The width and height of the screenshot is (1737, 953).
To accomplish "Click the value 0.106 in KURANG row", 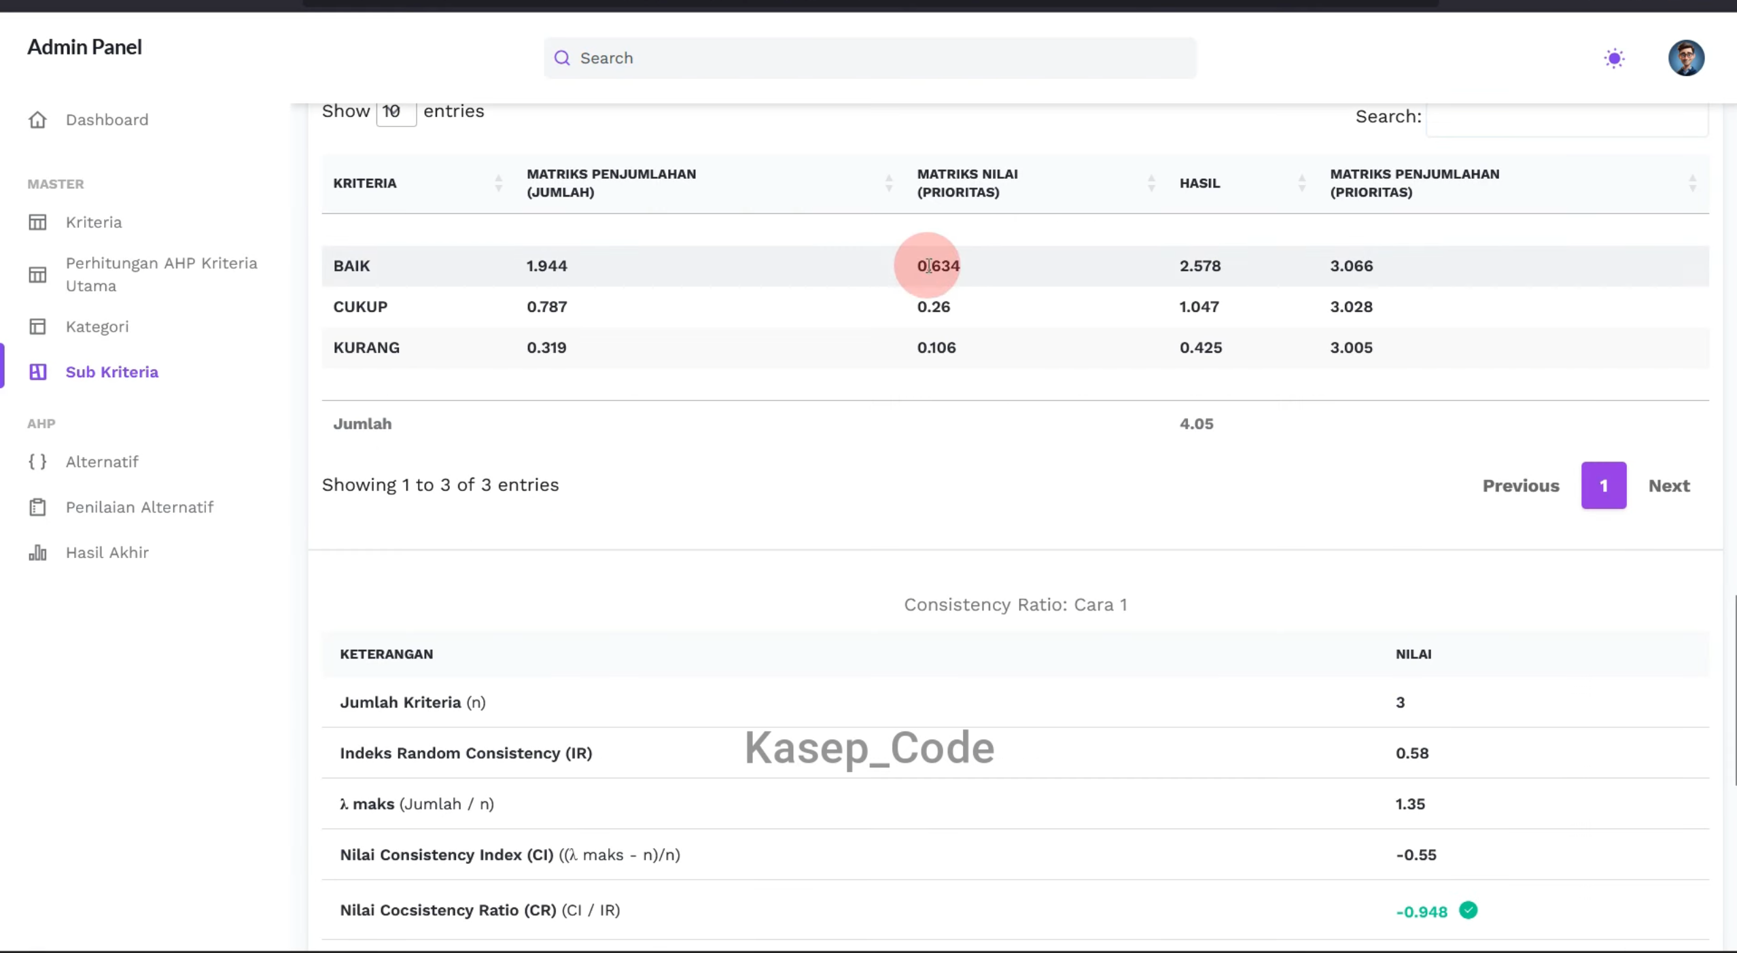I will (x=936, y=347).
